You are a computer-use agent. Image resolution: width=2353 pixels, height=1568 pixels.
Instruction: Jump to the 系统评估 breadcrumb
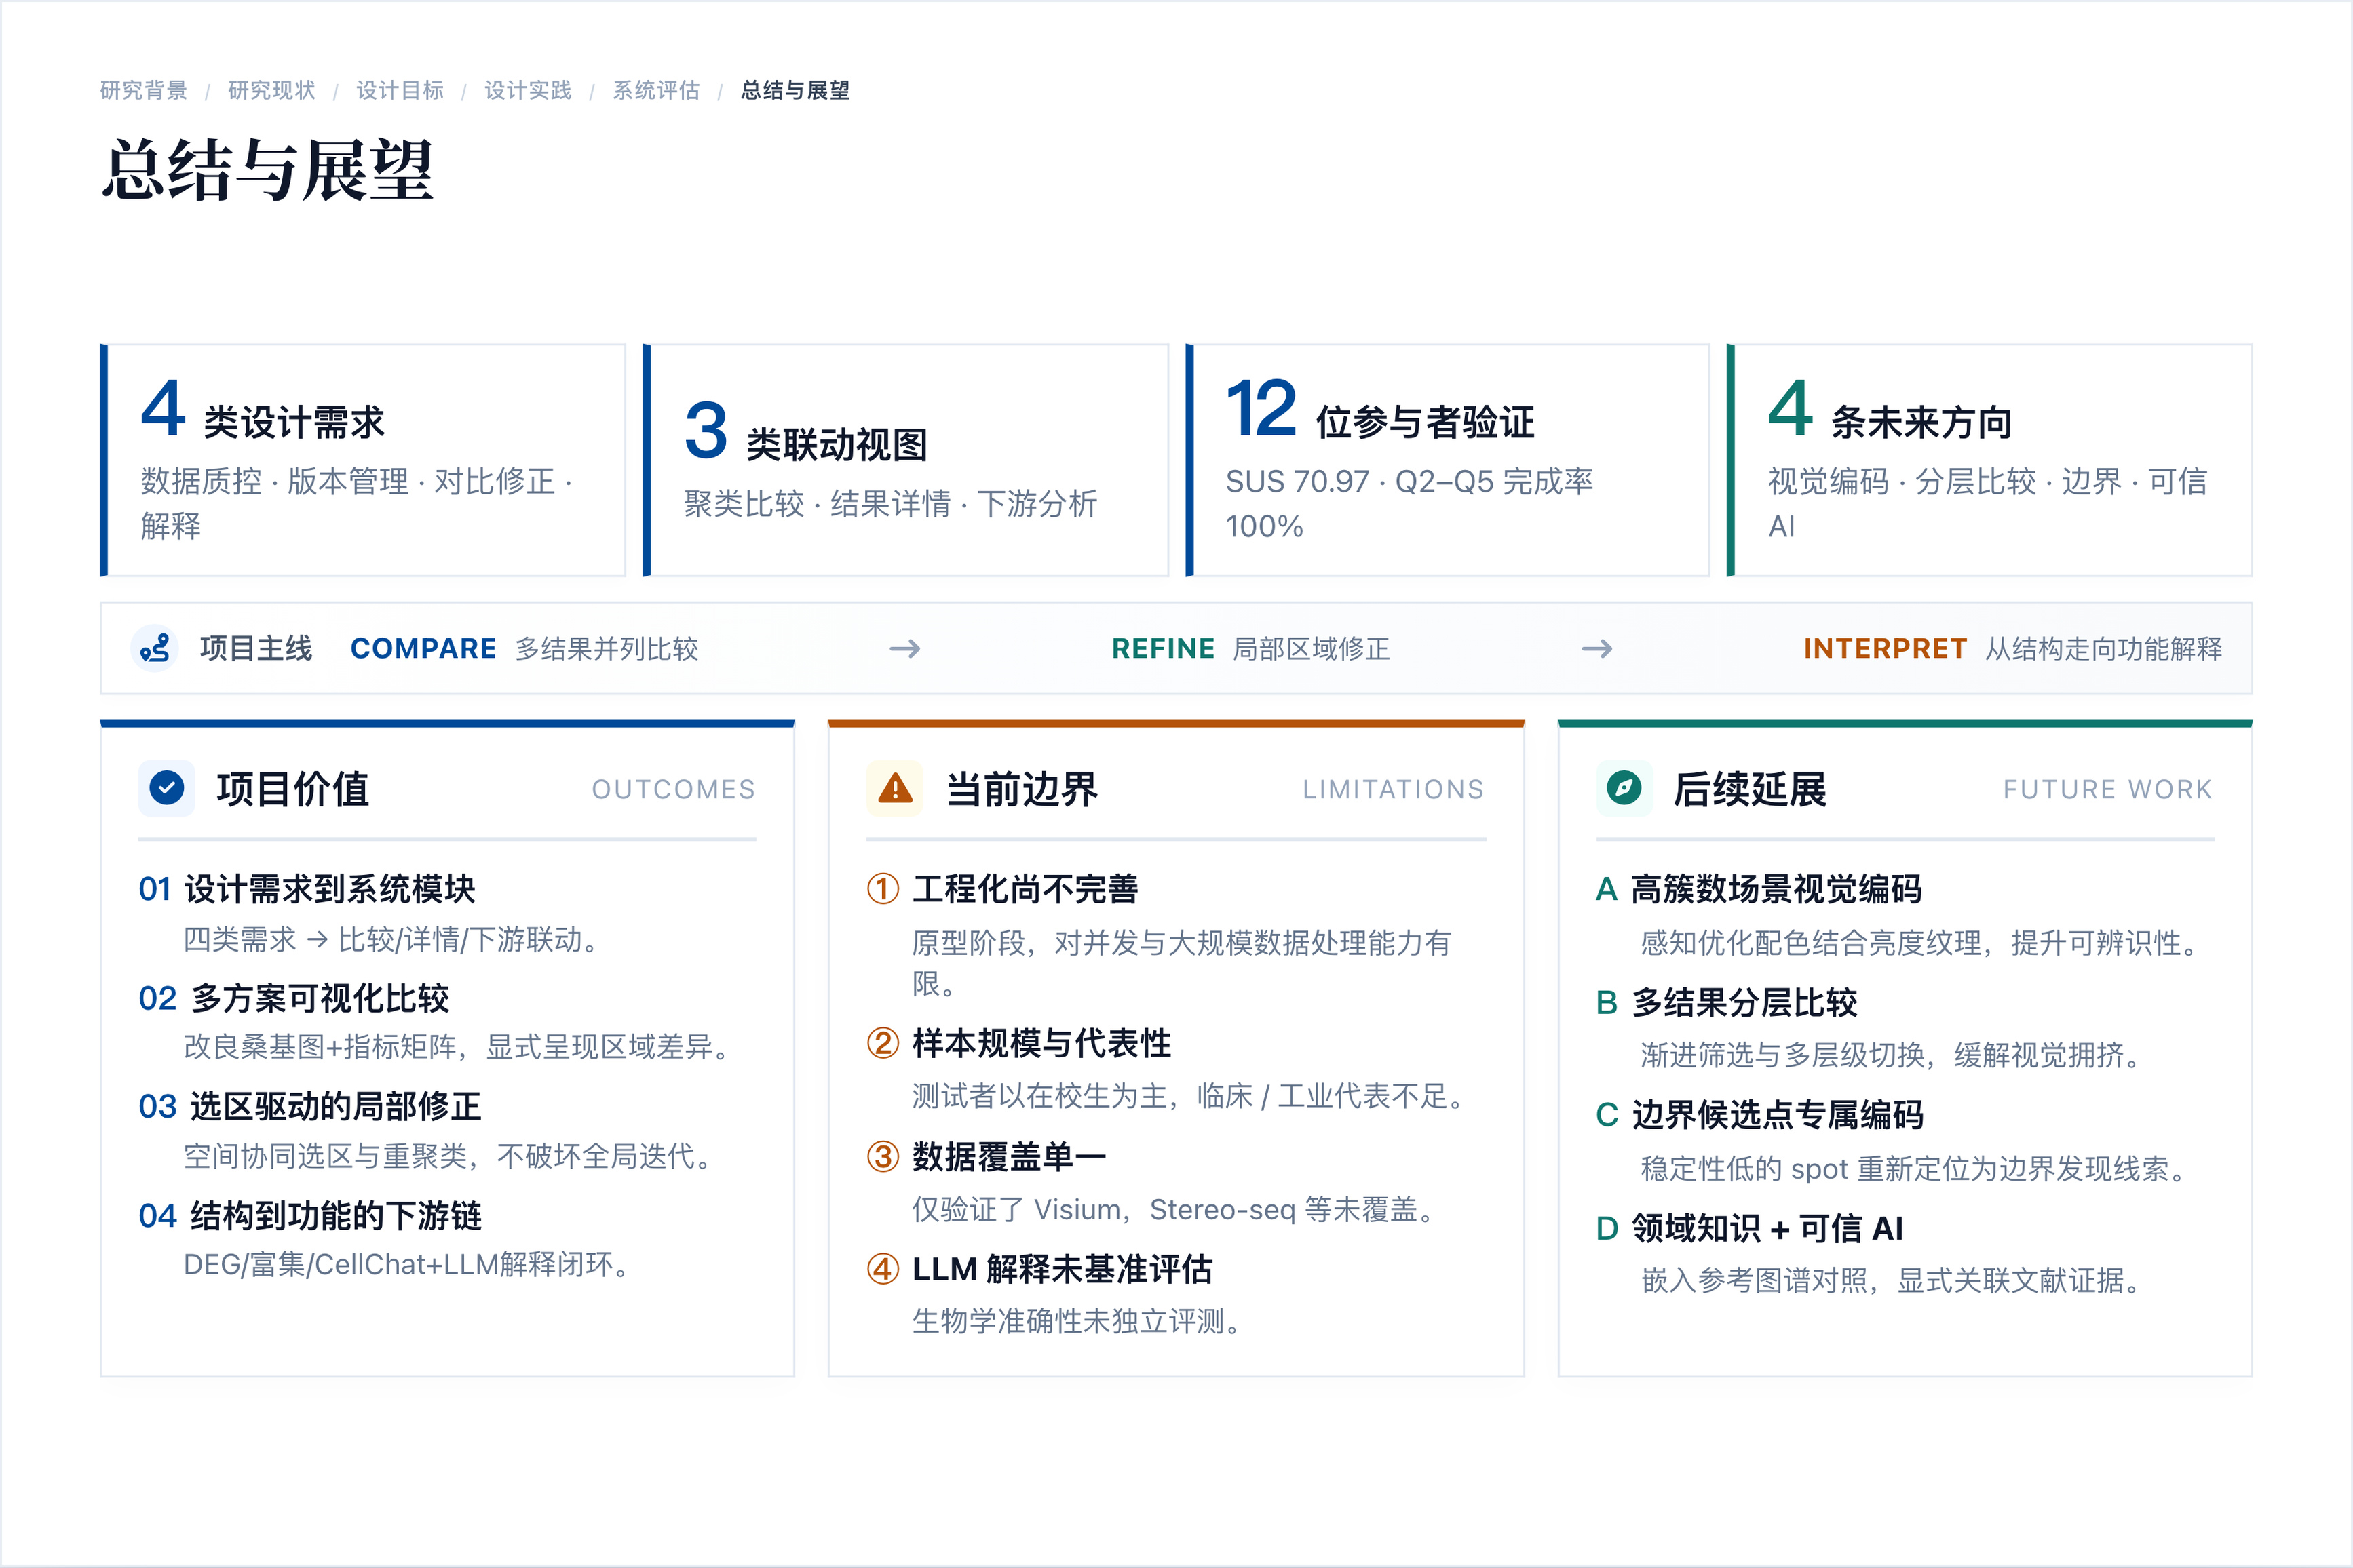click(x=655, y=90)
